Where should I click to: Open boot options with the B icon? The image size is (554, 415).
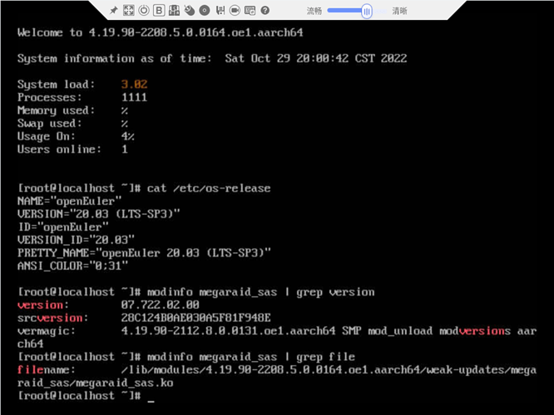(159, 11)
